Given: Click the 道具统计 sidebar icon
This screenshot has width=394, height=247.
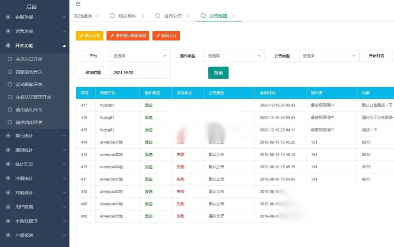Looking at the screenshot, I should pyautogui.click(x=8, y=150).
